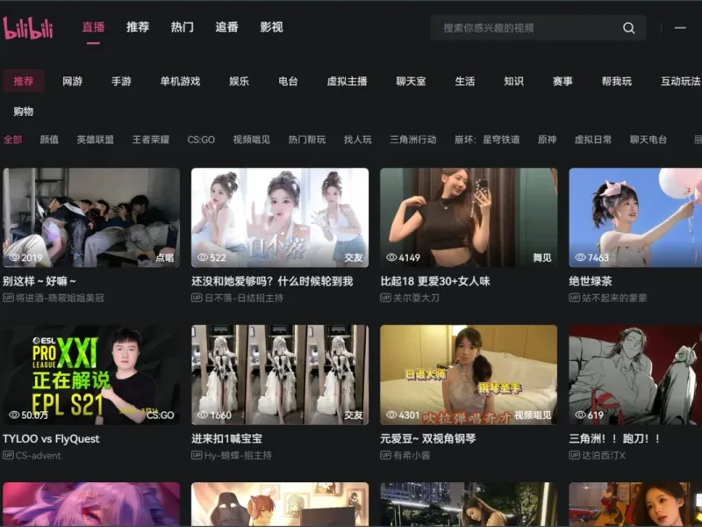The height and width of the screenshot is (527, 702).
Task: Choose the 全部 sub-filter
Action: tap(12, 140)
